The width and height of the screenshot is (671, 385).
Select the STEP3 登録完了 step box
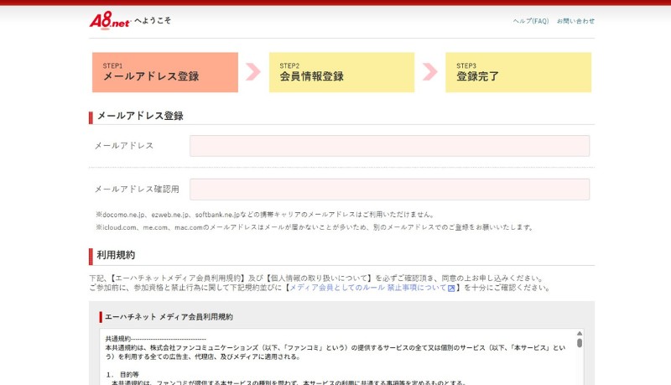[518, 72]
